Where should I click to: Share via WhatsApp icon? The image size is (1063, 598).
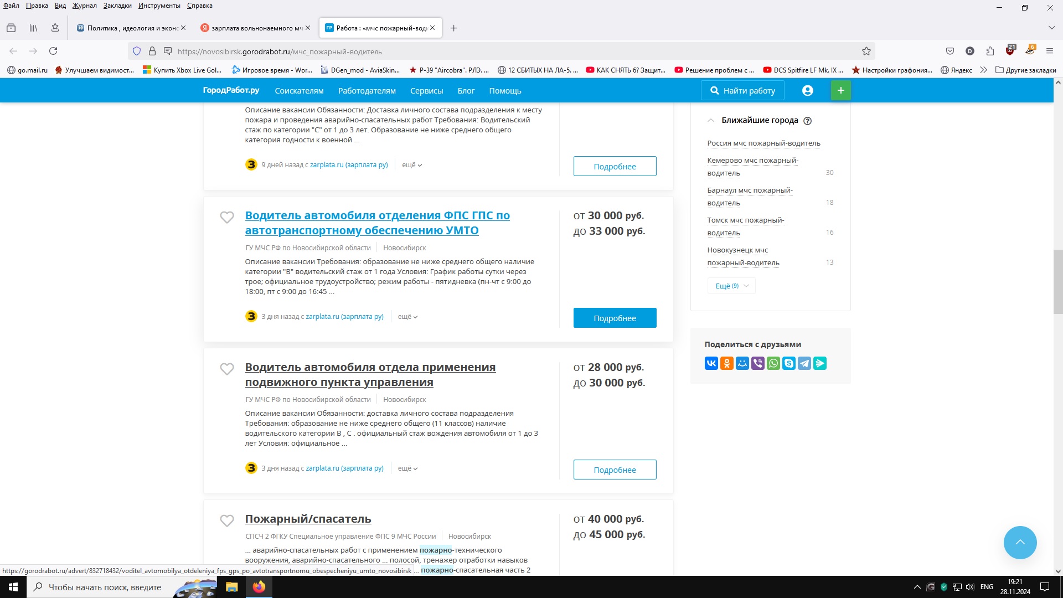[773, 363]
